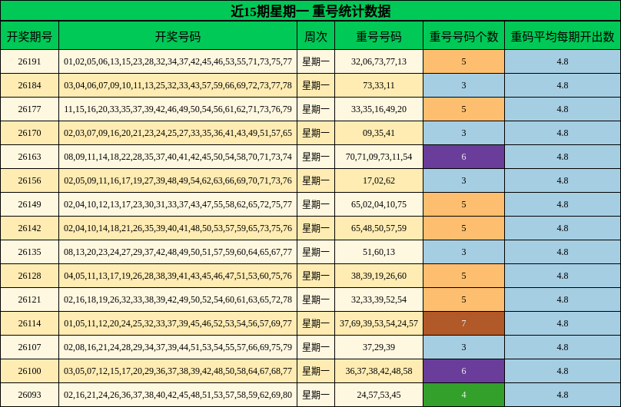
Task: Click repeat numbers 38,39,19,26,60
Action: pyautogui.click(x=379, y=276)
